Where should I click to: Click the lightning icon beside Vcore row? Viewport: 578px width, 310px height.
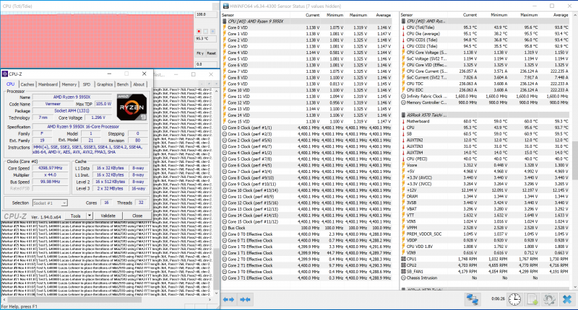point(403,165)
